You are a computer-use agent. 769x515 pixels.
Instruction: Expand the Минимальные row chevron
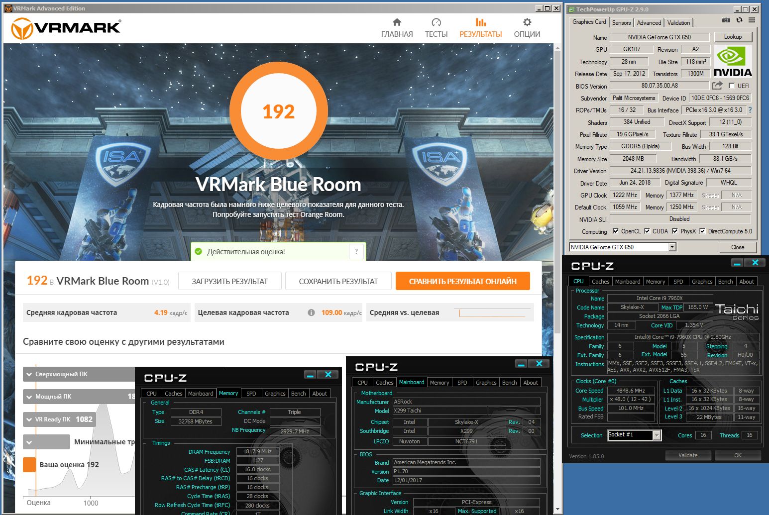(x=29, y=442)
